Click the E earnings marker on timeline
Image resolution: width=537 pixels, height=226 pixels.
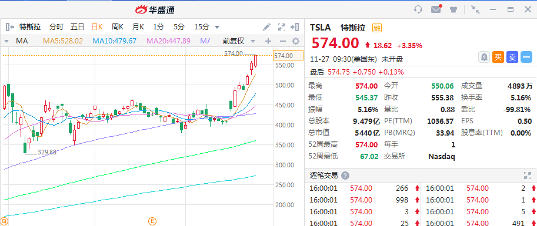(x=152, y=221)
